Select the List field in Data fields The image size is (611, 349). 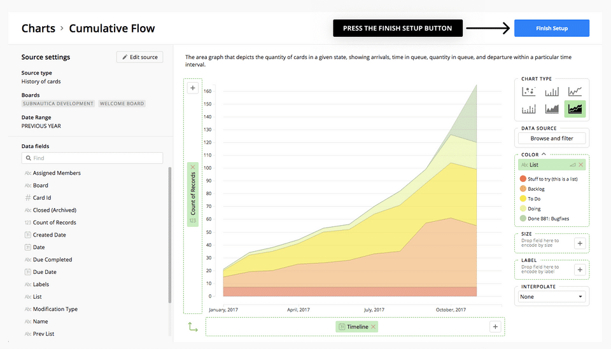pyautogui.click(x=37, y=297)
